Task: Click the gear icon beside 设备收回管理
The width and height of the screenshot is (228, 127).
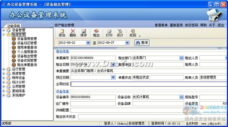Action: point(14,61)
